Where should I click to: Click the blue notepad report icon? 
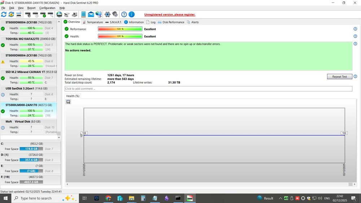pos(83,14)
